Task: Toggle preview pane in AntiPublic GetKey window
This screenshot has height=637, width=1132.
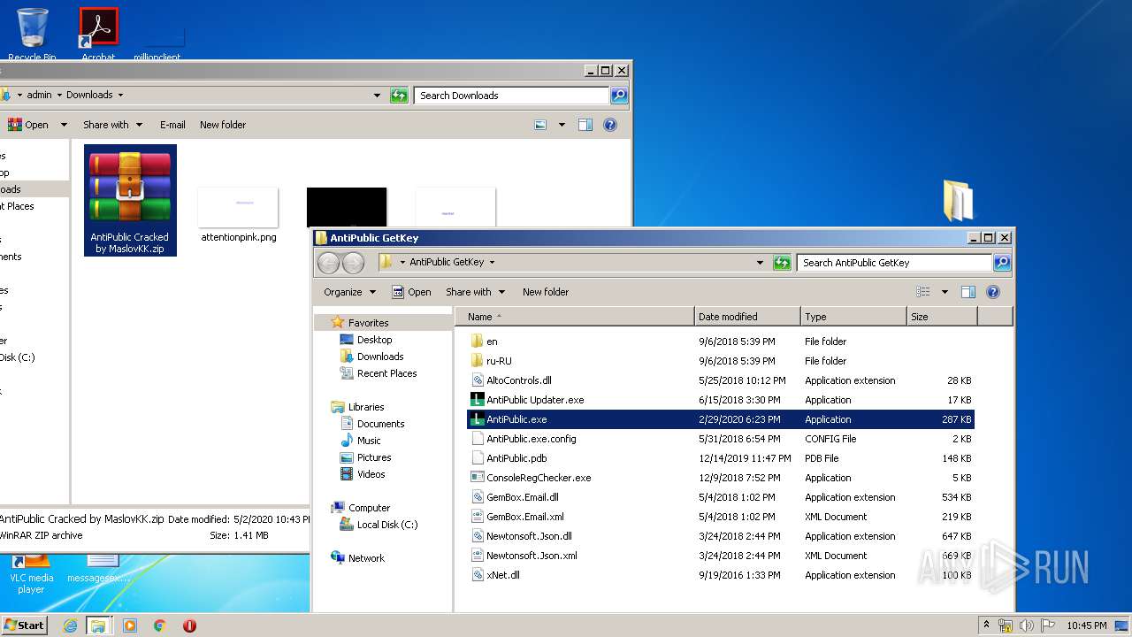Action: (x=968, y=292)
